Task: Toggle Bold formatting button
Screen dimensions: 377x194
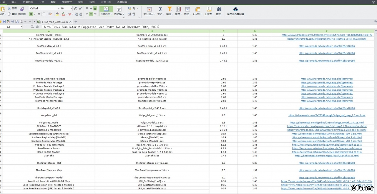Action: (x=31, y=14)
